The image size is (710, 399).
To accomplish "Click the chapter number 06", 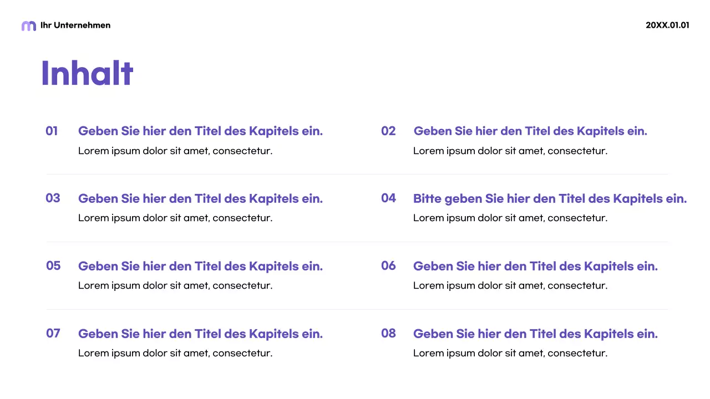I will point(388,266).
